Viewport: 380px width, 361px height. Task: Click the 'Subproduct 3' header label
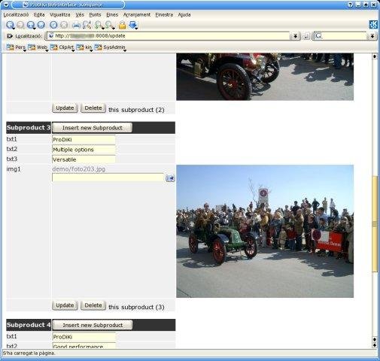(x=29, y=128)
